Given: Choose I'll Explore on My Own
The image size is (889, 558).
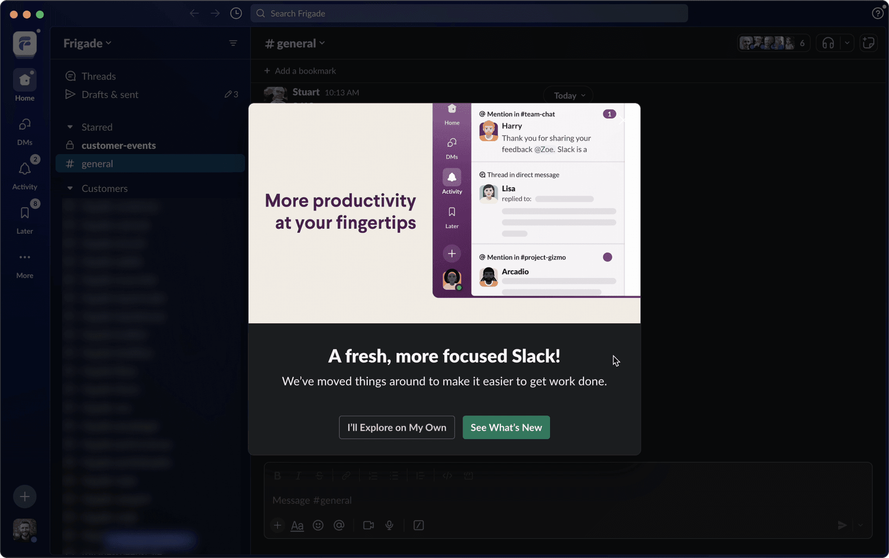Looking at the screenshot, I should coord(396,427).
